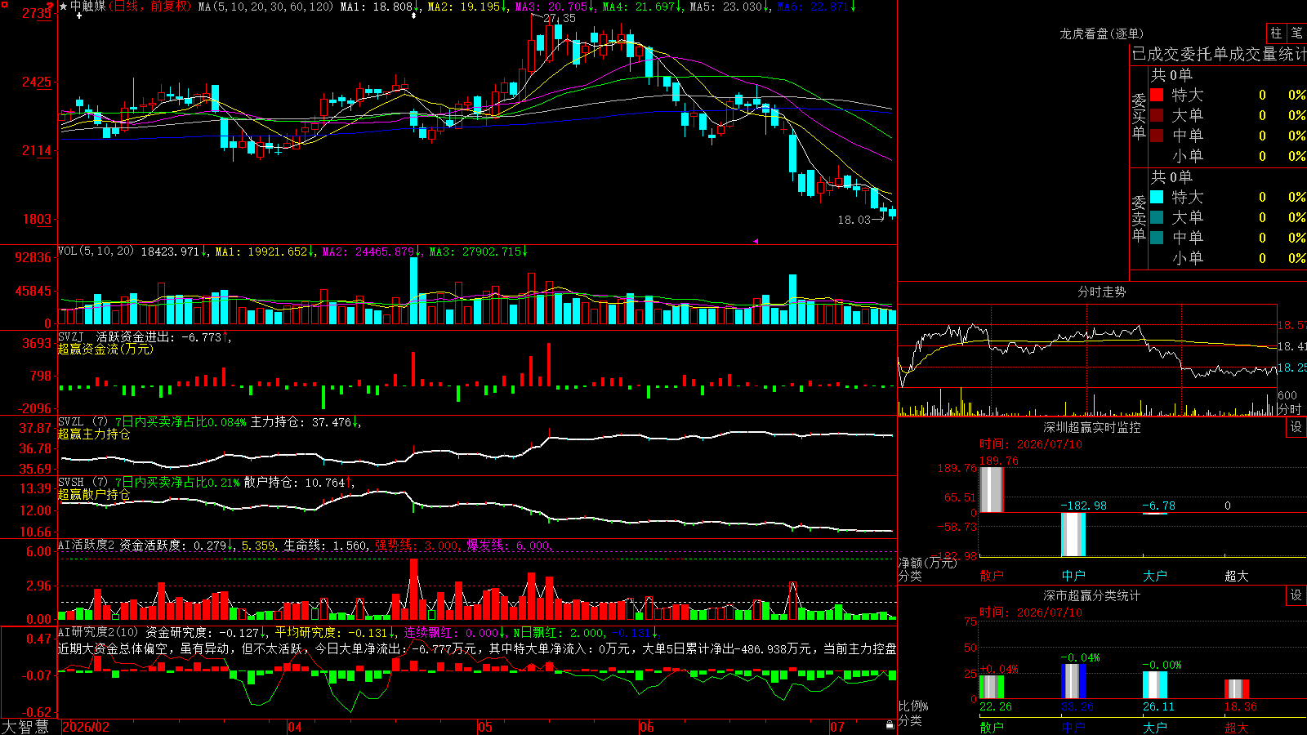Click the 主力持仓: 37.476 reading
Viewport: 1307px width, 735px height.
pos(301,422)
